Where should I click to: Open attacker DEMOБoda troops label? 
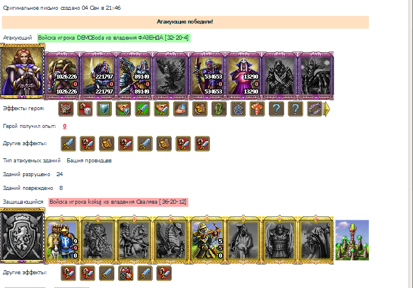(x=114, y=38)
